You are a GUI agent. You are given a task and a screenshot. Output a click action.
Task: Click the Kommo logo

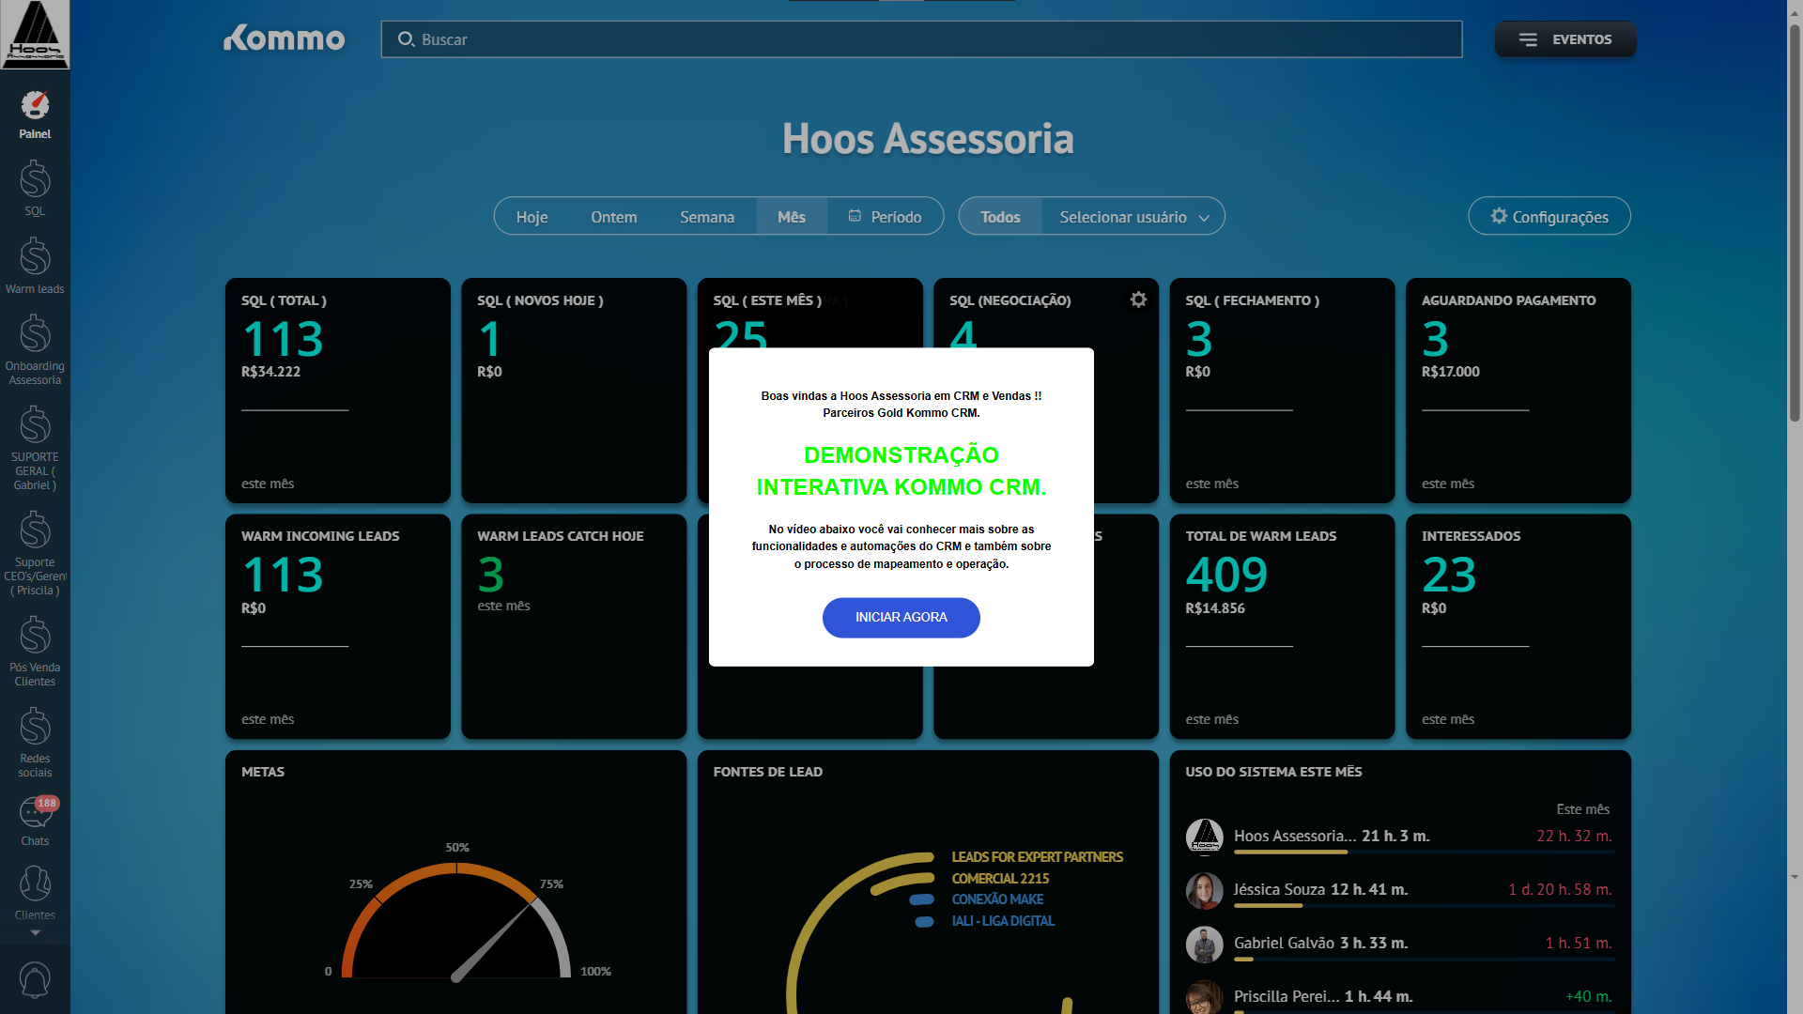[x=284, y=38]
